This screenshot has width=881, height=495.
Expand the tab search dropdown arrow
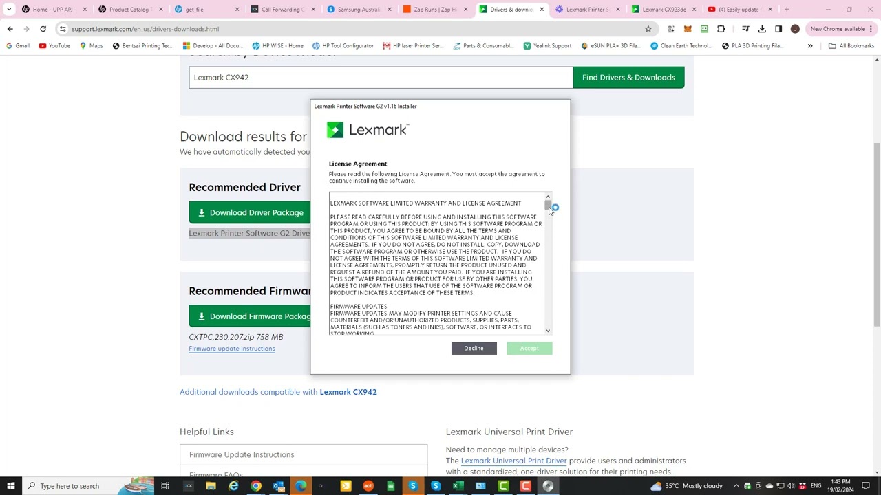tap(9, 10)
